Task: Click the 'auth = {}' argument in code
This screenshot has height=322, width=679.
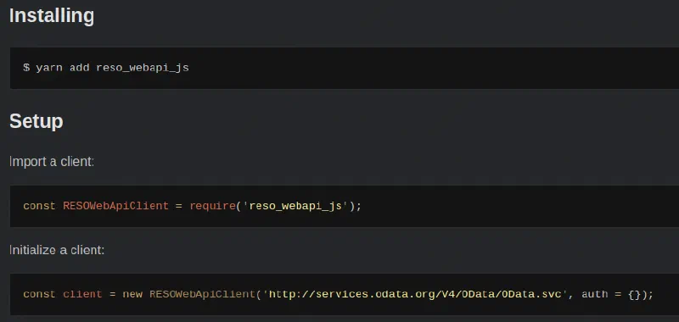Action: pos(612,294)
